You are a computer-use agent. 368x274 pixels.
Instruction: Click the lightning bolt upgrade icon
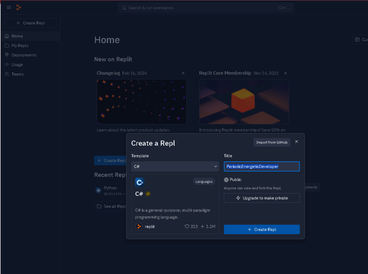coord(238,198)
